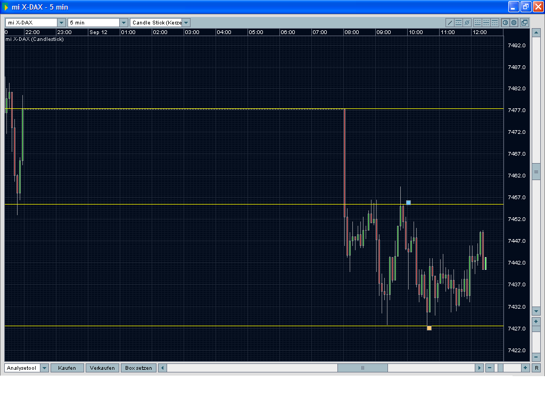
Task: Click the 7427.0 price label
Action: point(516,328)
